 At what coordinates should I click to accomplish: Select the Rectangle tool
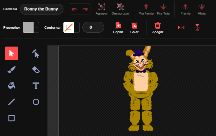tap(12, 118)
